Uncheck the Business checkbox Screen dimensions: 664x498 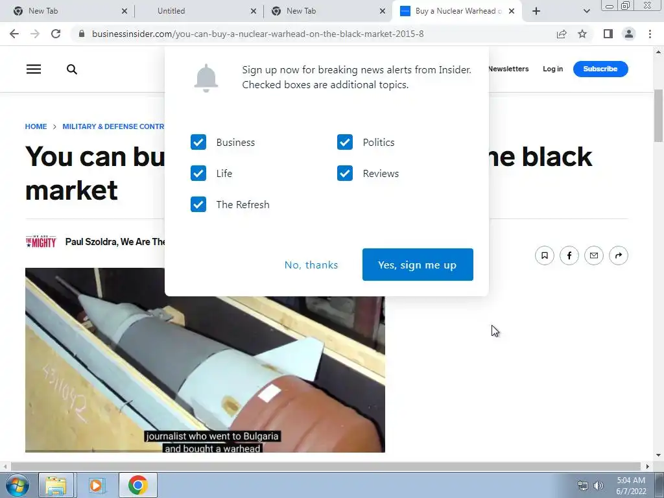pos(198,142)
